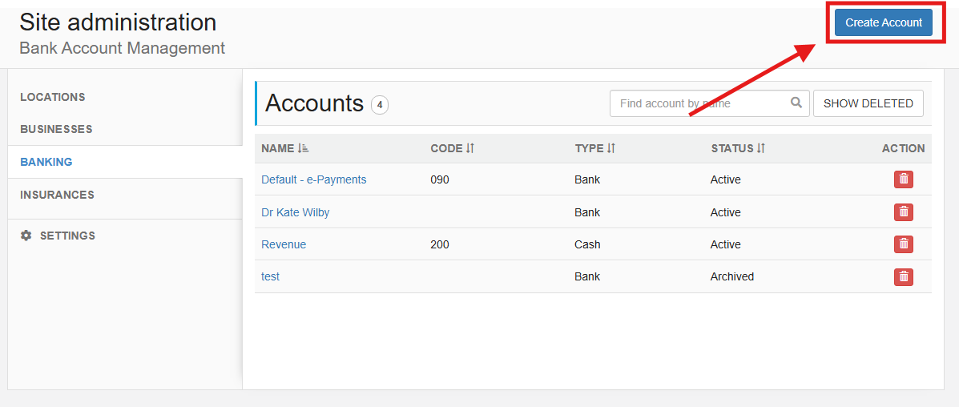Open the Default - e-Payments account link
The image size is (959, 407).
click(314, 179)
